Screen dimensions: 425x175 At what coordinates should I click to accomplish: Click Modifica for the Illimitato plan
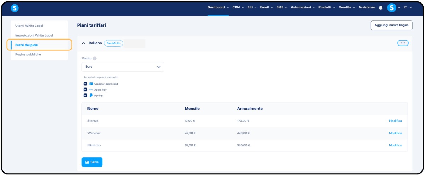[395, 145]
